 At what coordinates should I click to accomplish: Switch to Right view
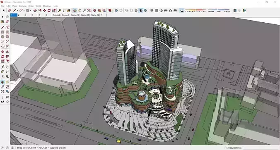point(166,10)
